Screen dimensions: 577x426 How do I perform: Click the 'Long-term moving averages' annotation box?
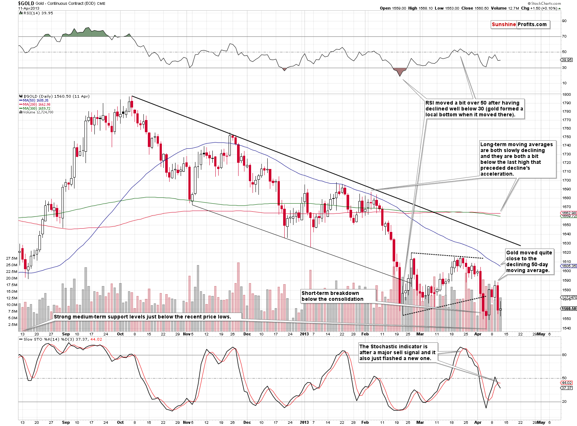pos(517,159)
